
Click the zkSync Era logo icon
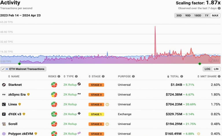pos(4,95)
